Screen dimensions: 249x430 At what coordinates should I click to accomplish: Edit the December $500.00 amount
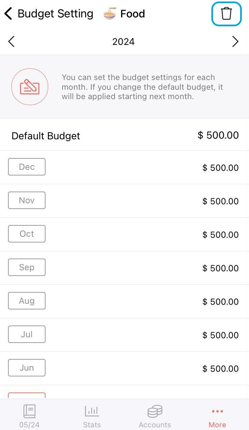[x=220, y=168]
